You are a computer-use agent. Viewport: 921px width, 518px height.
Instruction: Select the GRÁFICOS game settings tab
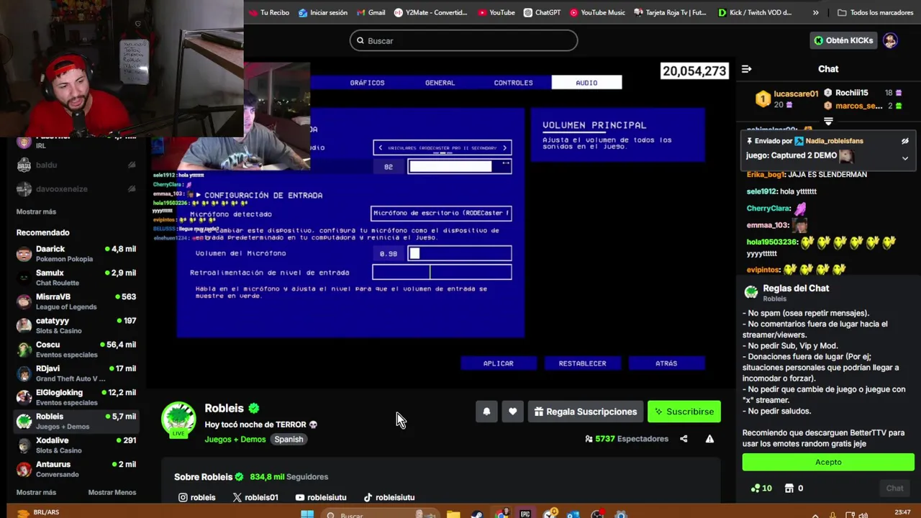(367, 83)
